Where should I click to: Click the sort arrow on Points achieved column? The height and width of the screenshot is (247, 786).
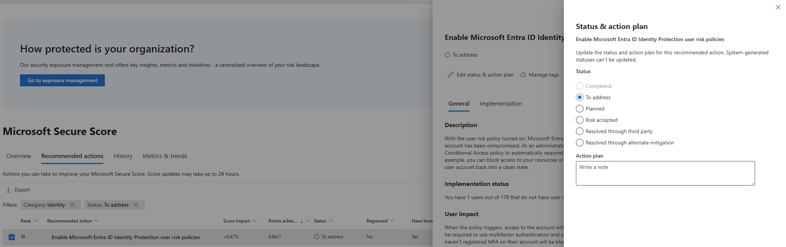(x=301, y=221)
